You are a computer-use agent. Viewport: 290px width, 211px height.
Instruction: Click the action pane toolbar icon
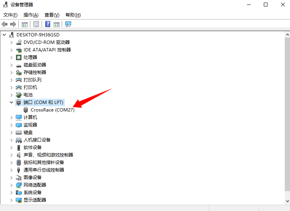57,24
